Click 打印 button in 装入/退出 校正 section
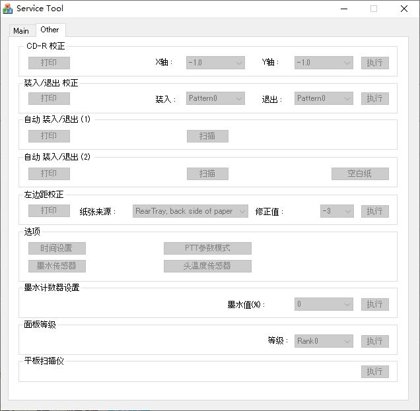Image resolution: width=420 pixels, height=411 pixels. (49, 98)
